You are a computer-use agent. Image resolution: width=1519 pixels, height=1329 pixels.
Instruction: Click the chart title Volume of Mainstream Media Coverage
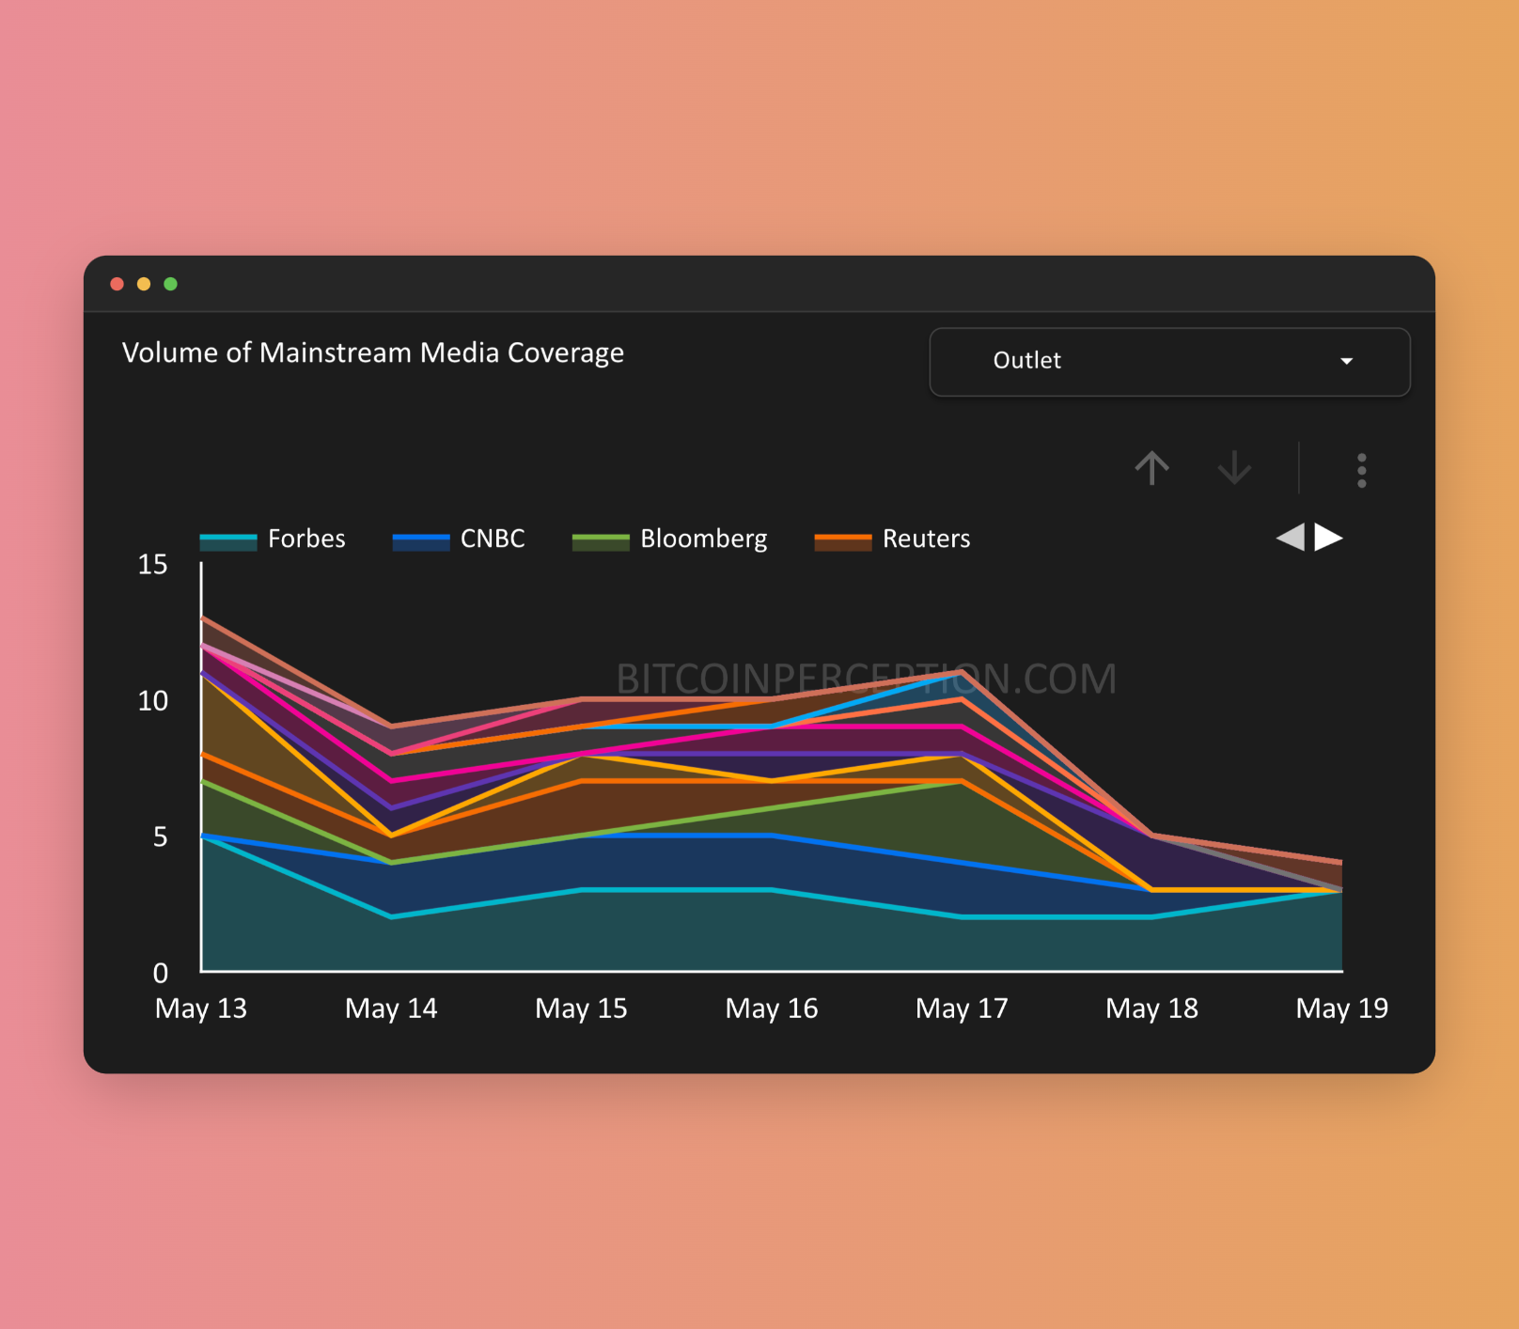point(373,353)
